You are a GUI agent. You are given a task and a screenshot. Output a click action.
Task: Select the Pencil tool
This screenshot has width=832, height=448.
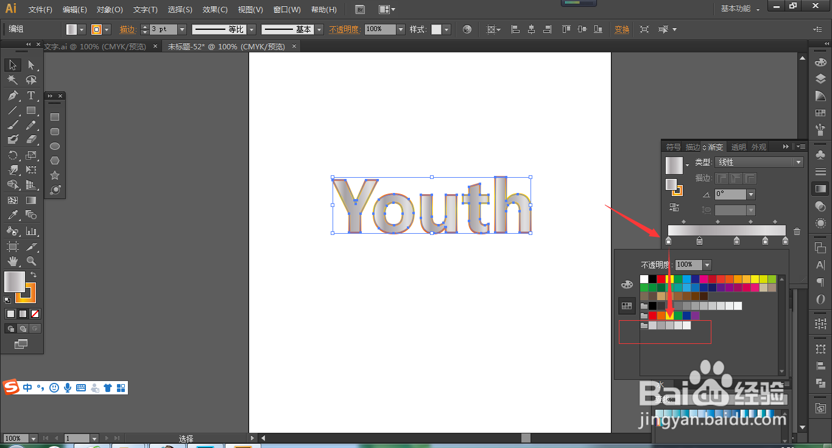coord(31,125)
